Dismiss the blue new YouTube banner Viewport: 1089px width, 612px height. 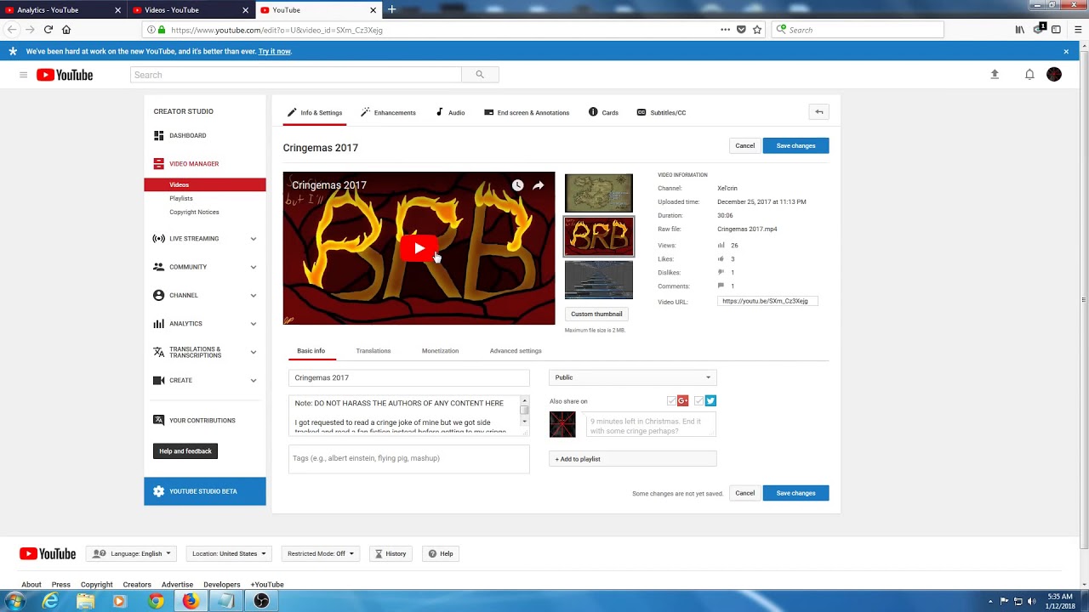pyautogui.click(x=1066, y=51)
